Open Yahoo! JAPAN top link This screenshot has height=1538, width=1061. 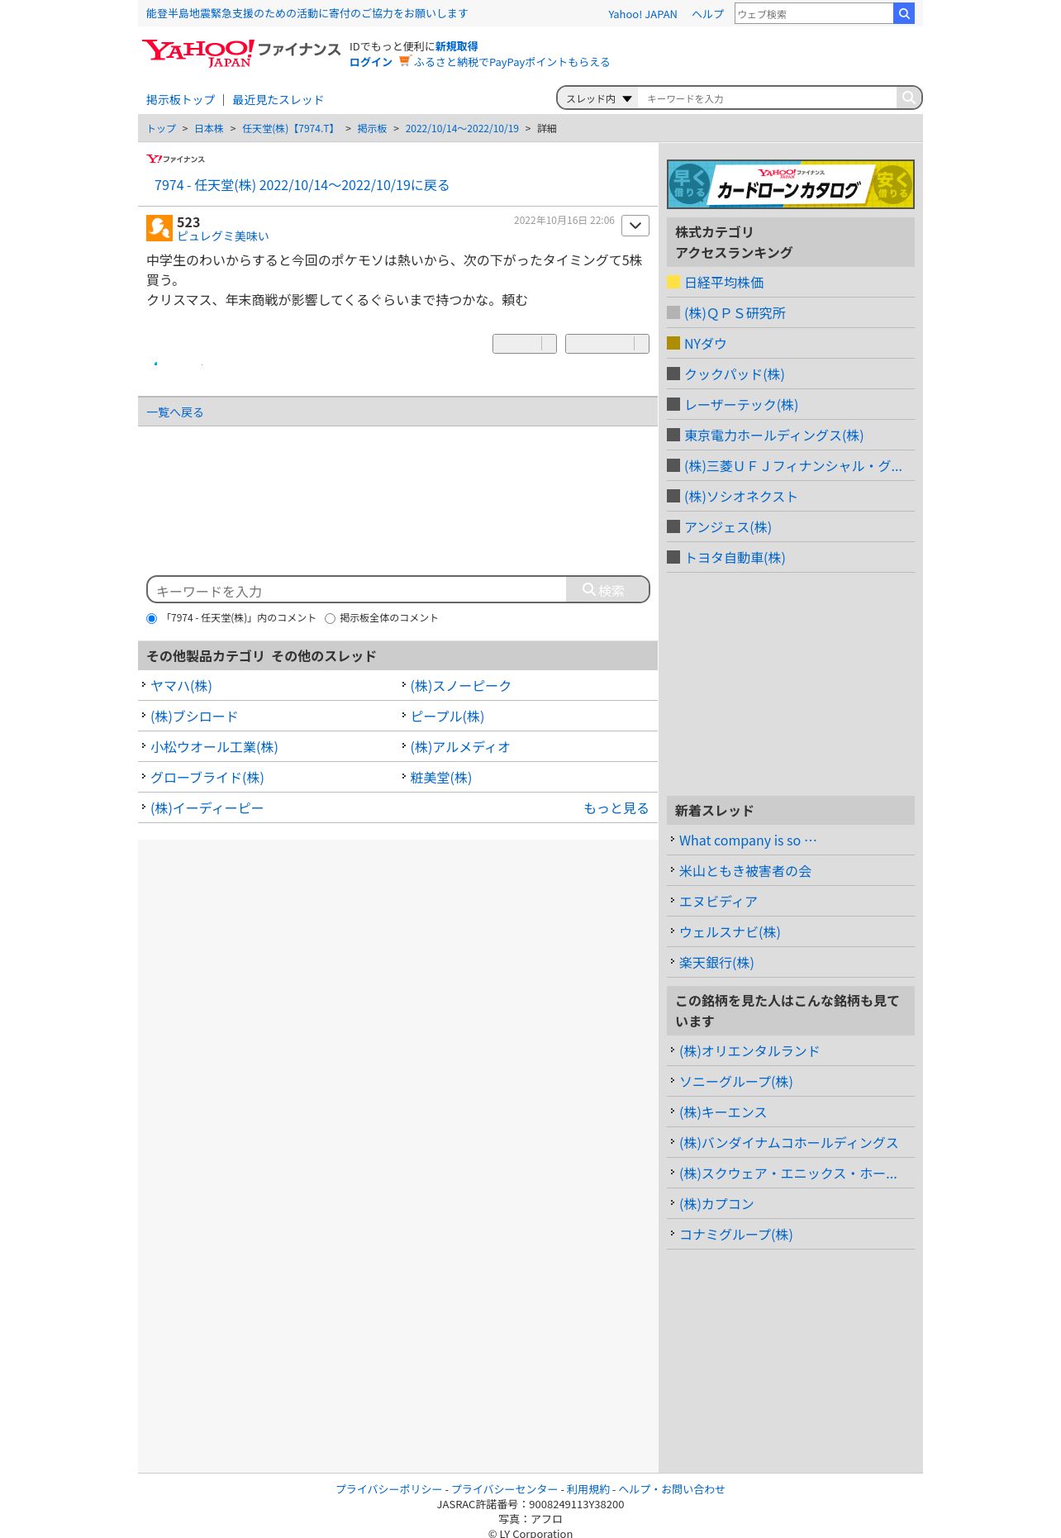[642, 14]
